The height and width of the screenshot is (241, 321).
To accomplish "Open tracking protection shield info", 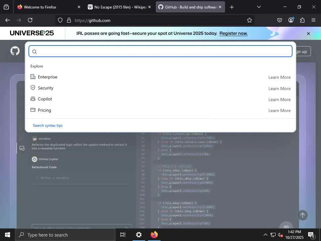I will pos(60,20).
